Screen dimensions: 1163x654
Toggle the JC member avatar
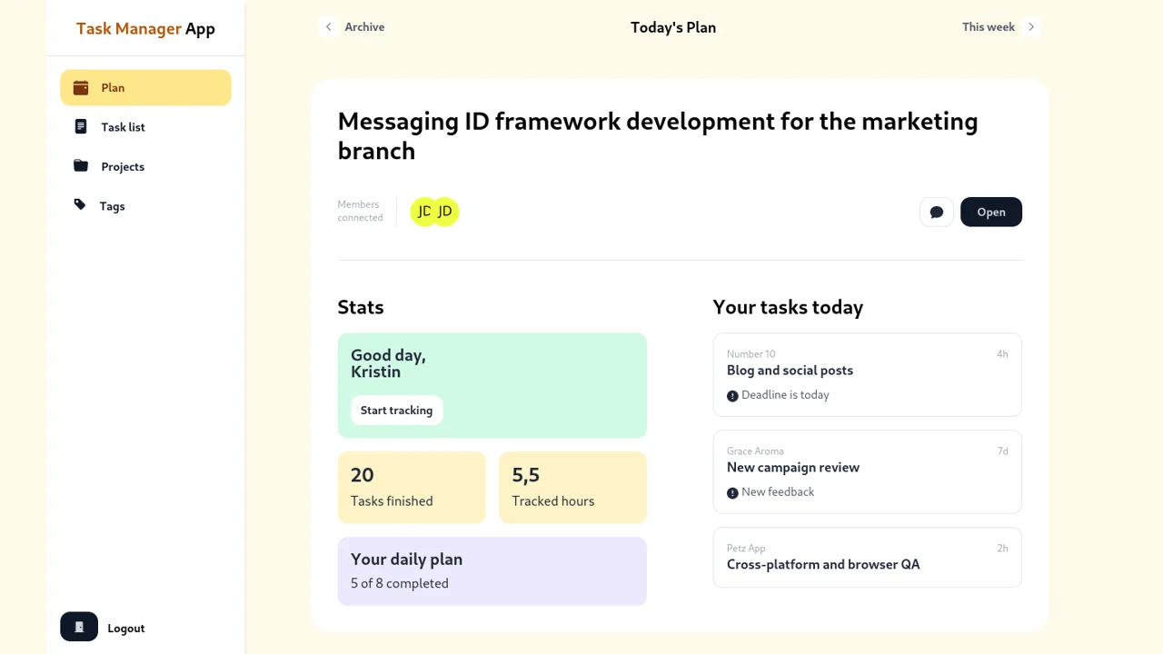[423, 212]
